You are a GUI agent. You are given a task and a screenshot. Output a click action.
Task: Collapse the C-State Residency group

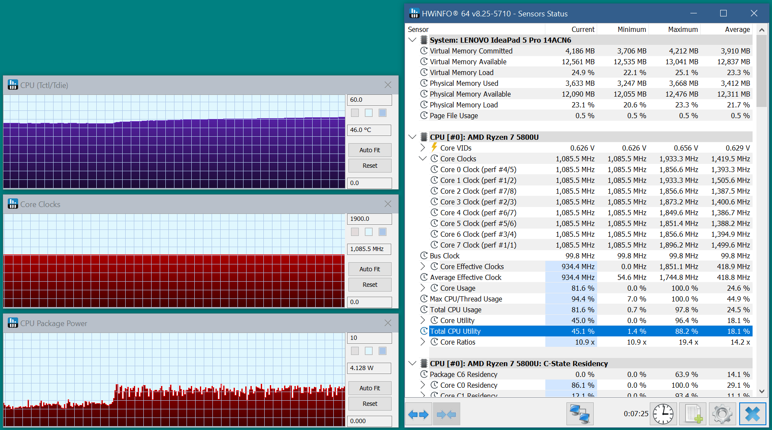coord(412,364)
